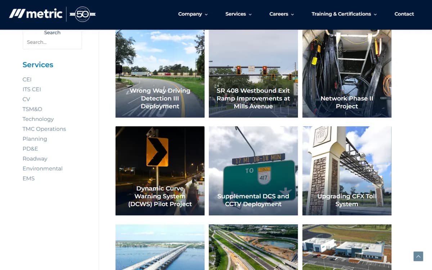Open the bridge over water project thumbnail

point(160,247)
